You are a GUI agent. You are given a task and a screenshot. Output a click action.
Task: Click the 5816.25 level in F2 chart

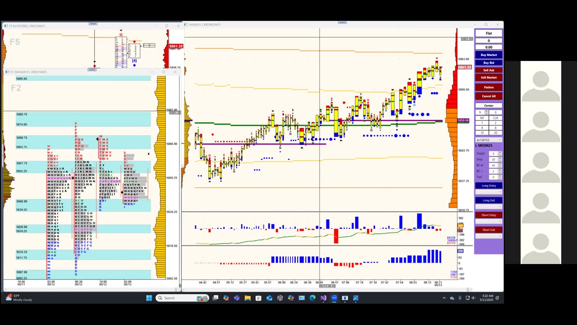[22, 252]
